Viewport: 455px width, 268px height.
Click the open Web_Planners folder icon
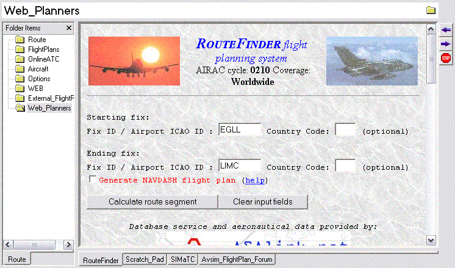click(x=20, y=108)
